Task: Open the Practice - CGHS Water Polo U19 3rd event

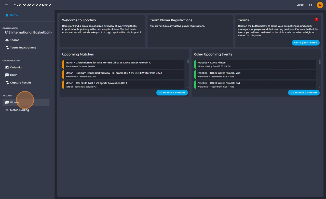Action: click(255, 85)
